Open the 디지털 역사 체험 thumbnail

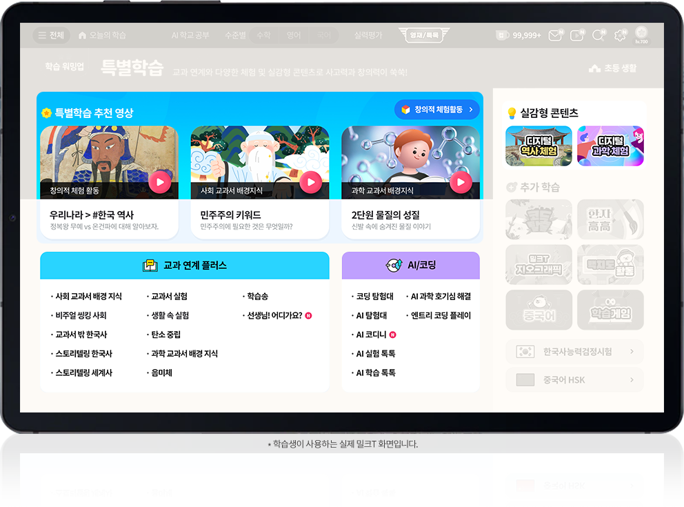539,146
